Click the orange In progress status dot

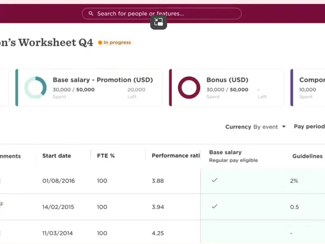coord(100,43)
